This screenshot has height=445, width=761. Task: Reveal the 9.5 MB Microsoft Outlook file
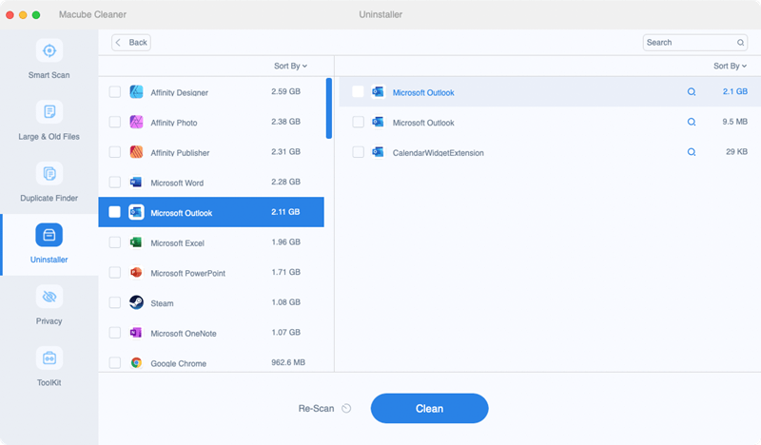pos(692,122)
